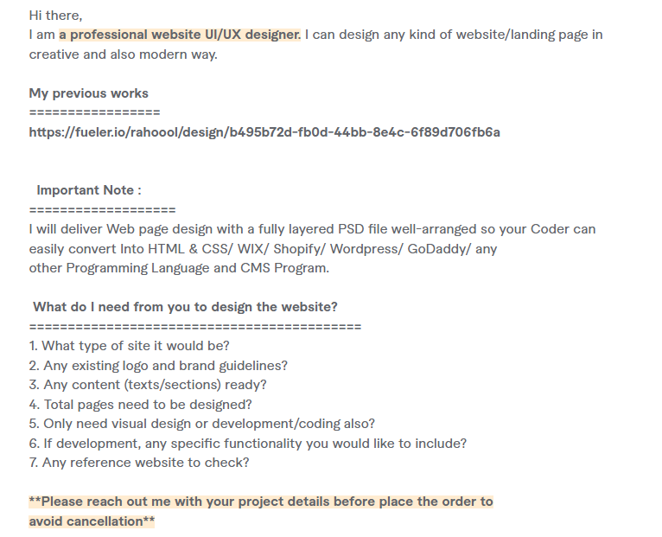Click the 'My previous works' heading
The width and height of the screenshot is (662, 537).
coord(89,93)
